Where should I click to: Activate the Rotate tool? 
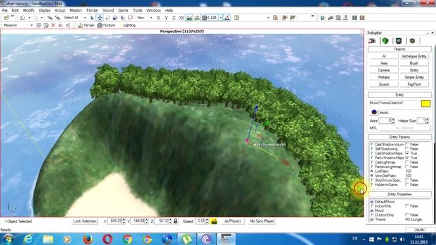pos(108,18)
